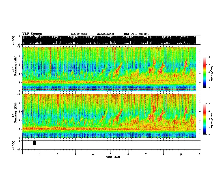
Task: Click the ch.2 spectrogram bright riser near 9.3 minutes
Action: [x=186, y=111]
